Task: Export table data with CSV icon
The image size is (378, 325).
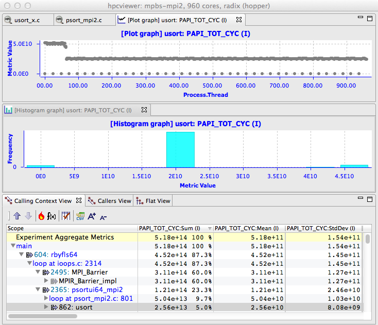Action: tap(80, 216)
